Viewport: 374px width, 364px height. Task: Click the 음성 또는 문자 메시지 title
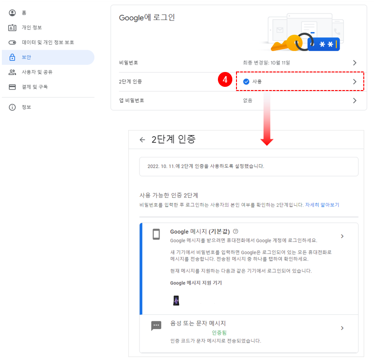click(x=198, y=323)
